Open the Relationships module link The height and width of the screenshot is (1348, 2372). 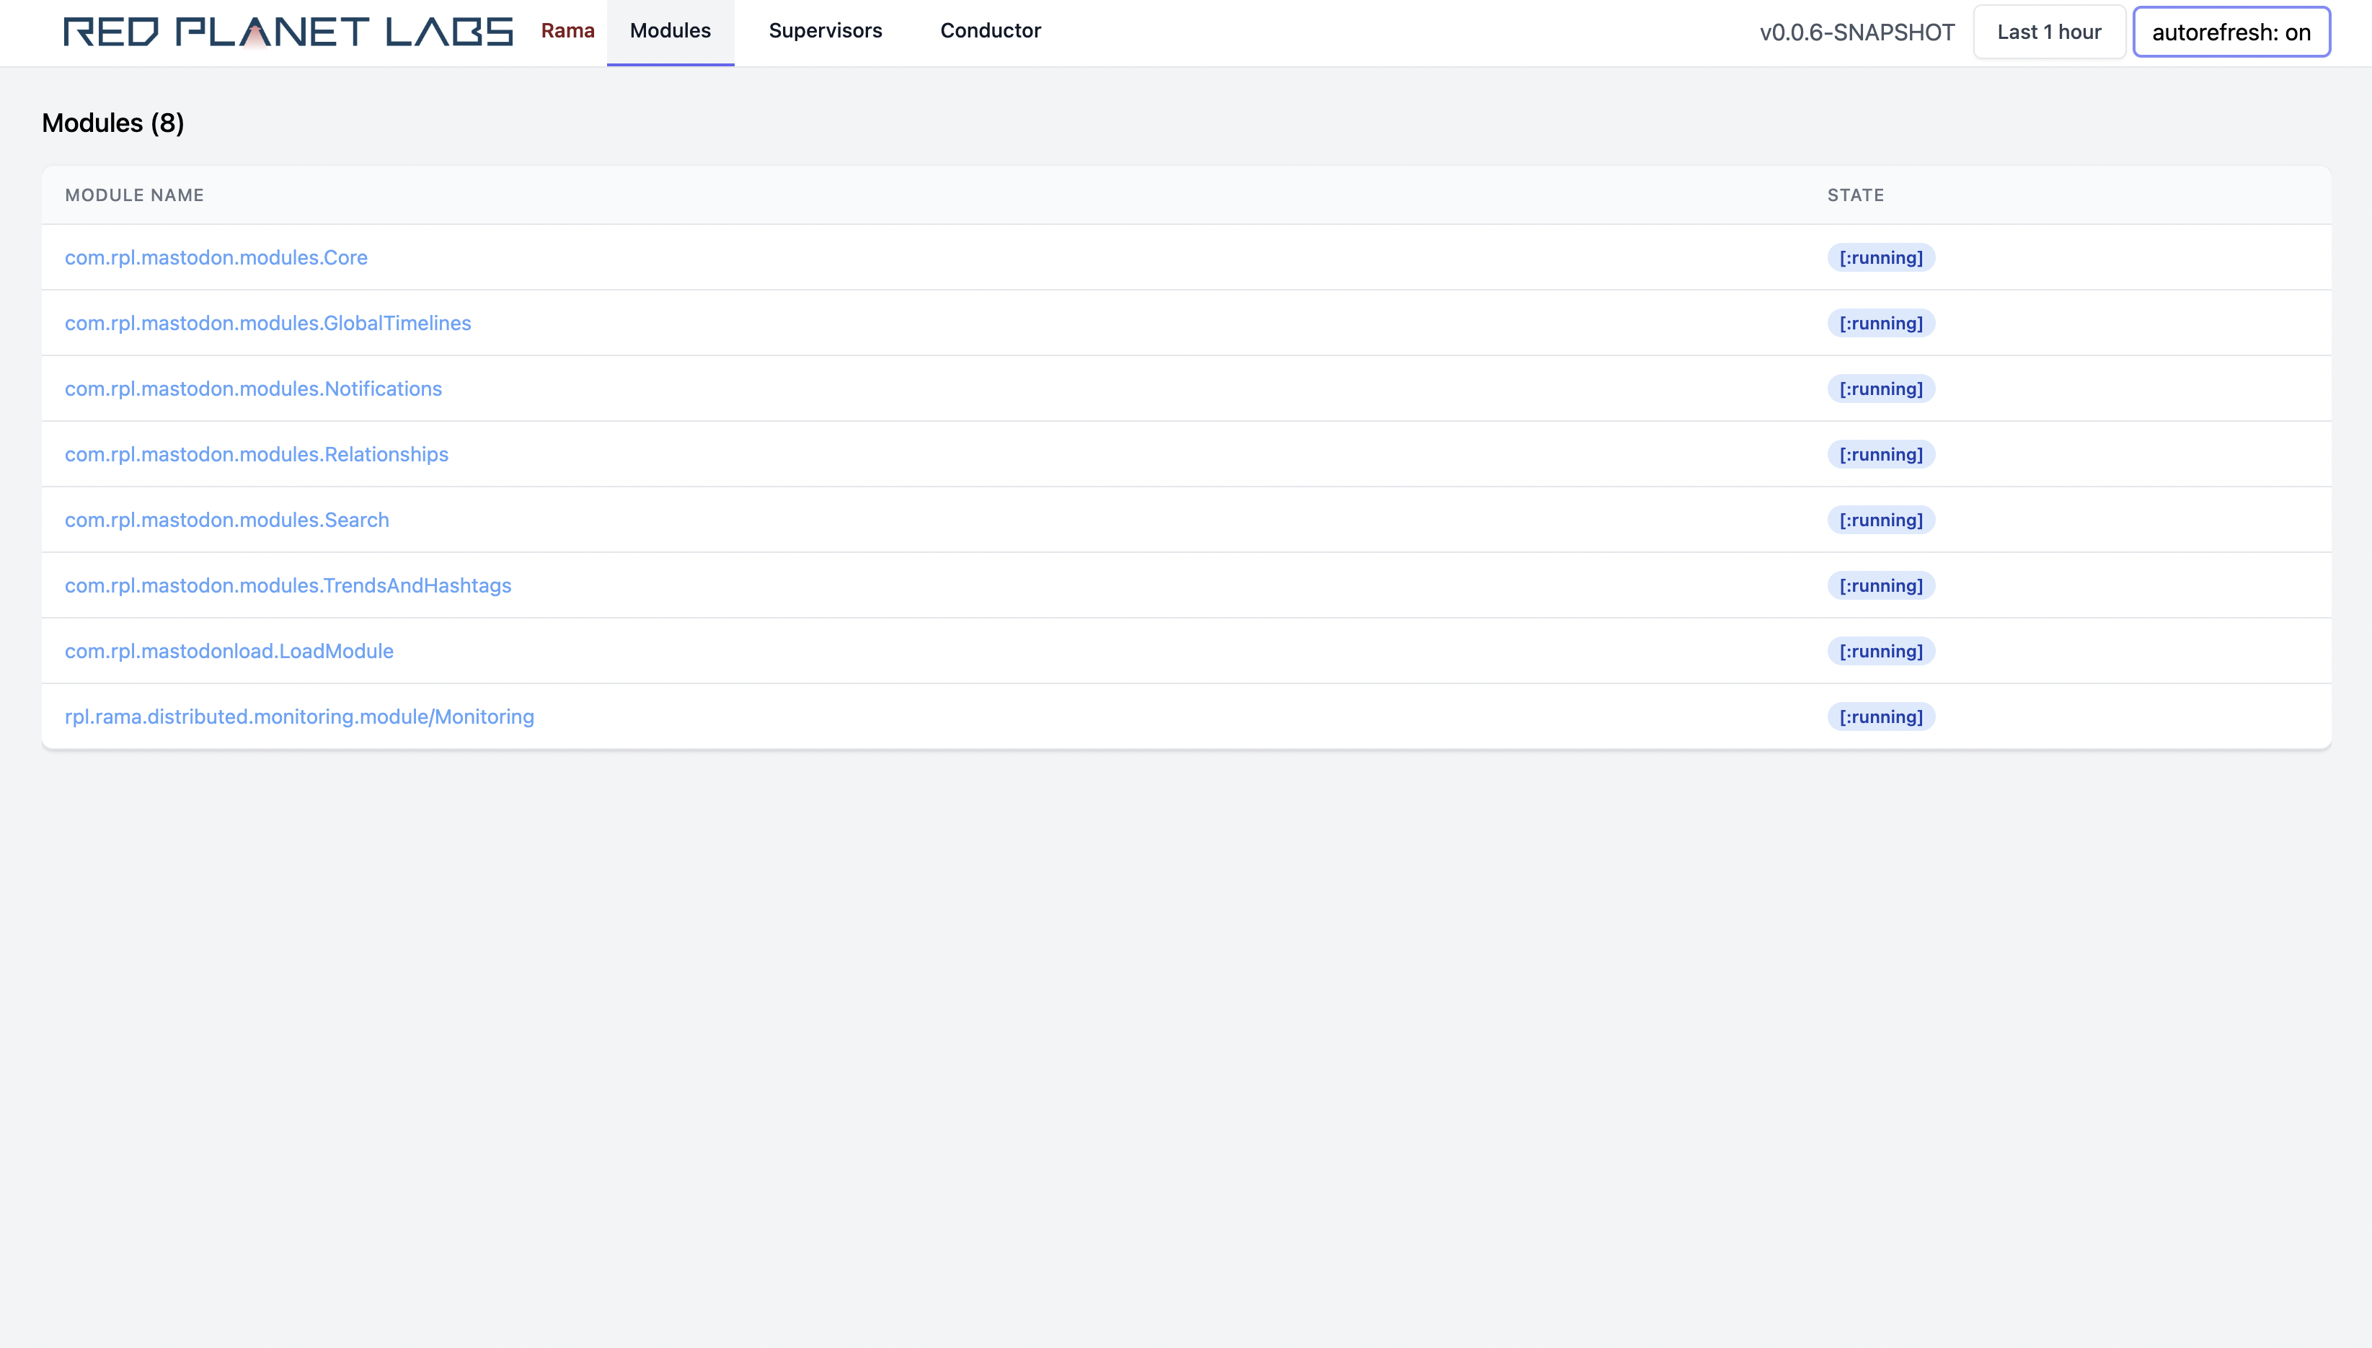(257, 455)
